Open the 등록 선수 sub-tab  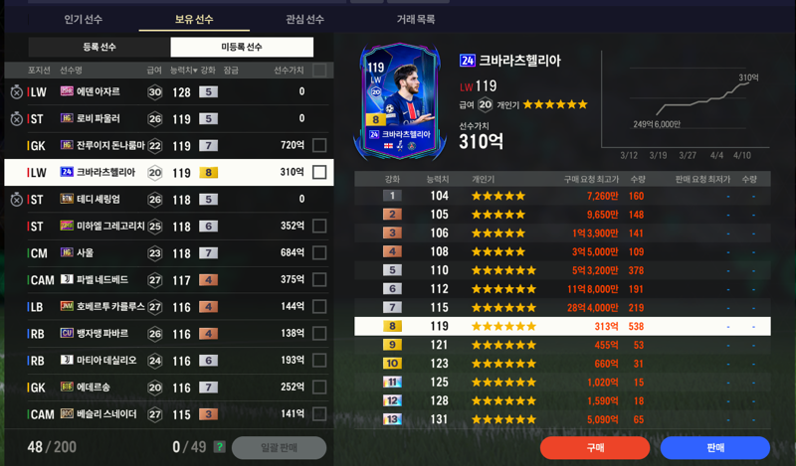[99, 47]
